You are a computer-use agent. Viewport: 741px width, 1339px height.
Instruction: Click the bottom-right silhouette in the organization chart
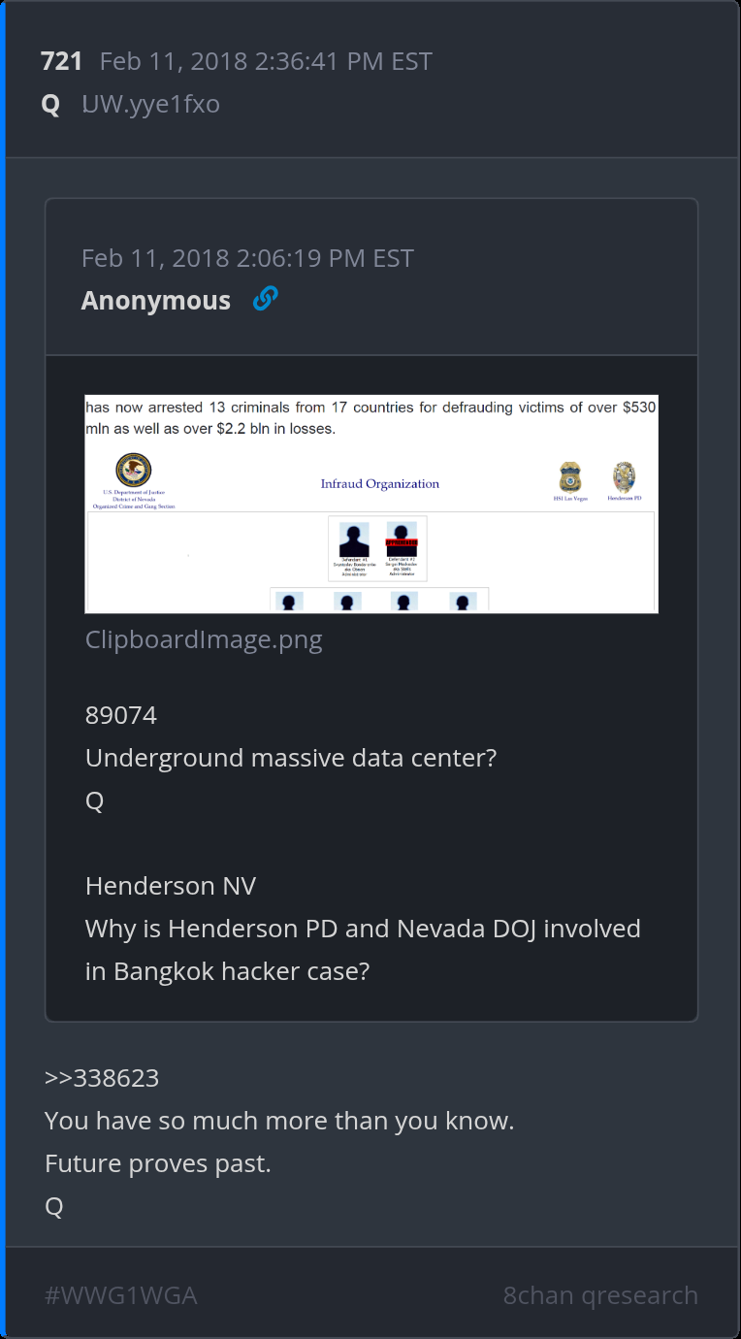pos(463,602)
